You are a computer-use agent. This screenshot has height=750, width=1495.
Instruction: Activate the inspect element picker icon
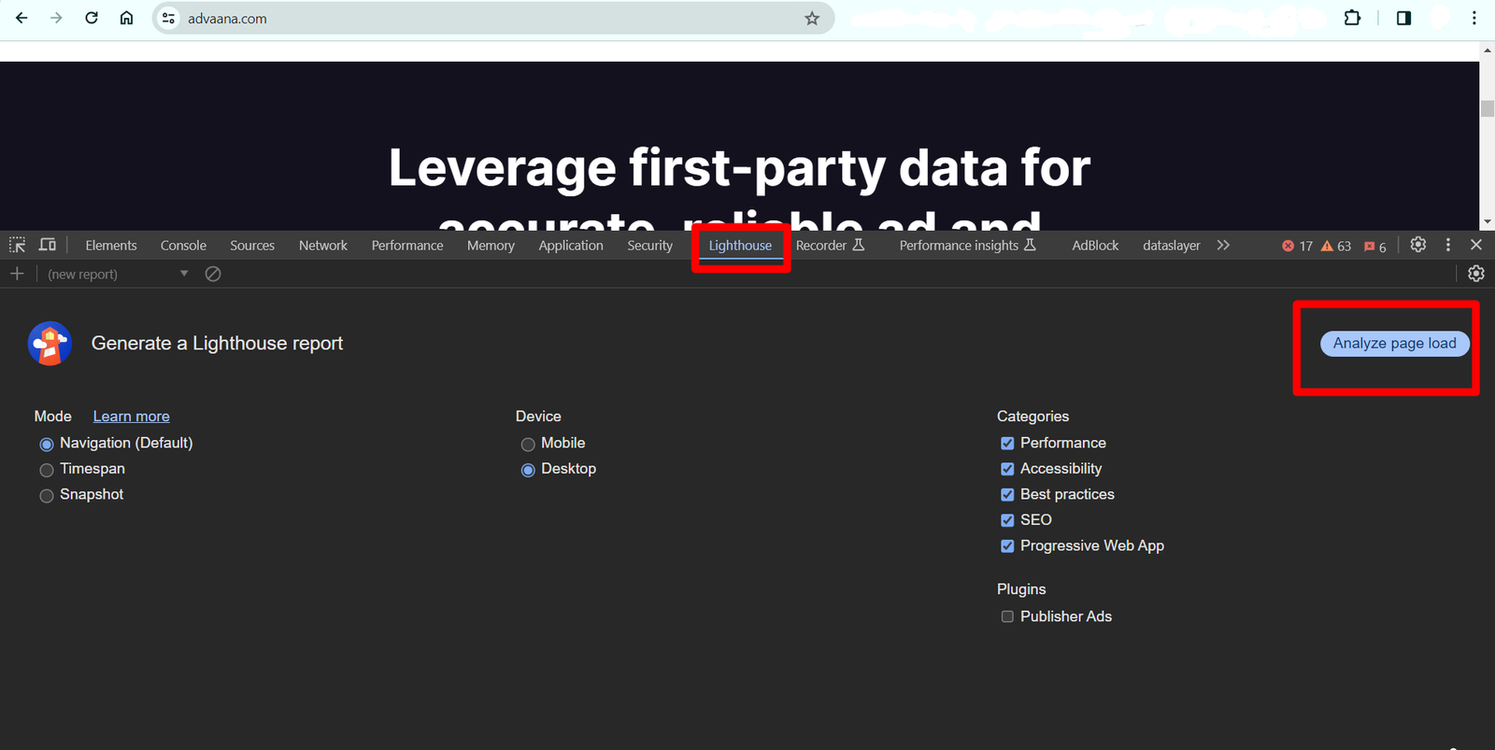point(17,245)
